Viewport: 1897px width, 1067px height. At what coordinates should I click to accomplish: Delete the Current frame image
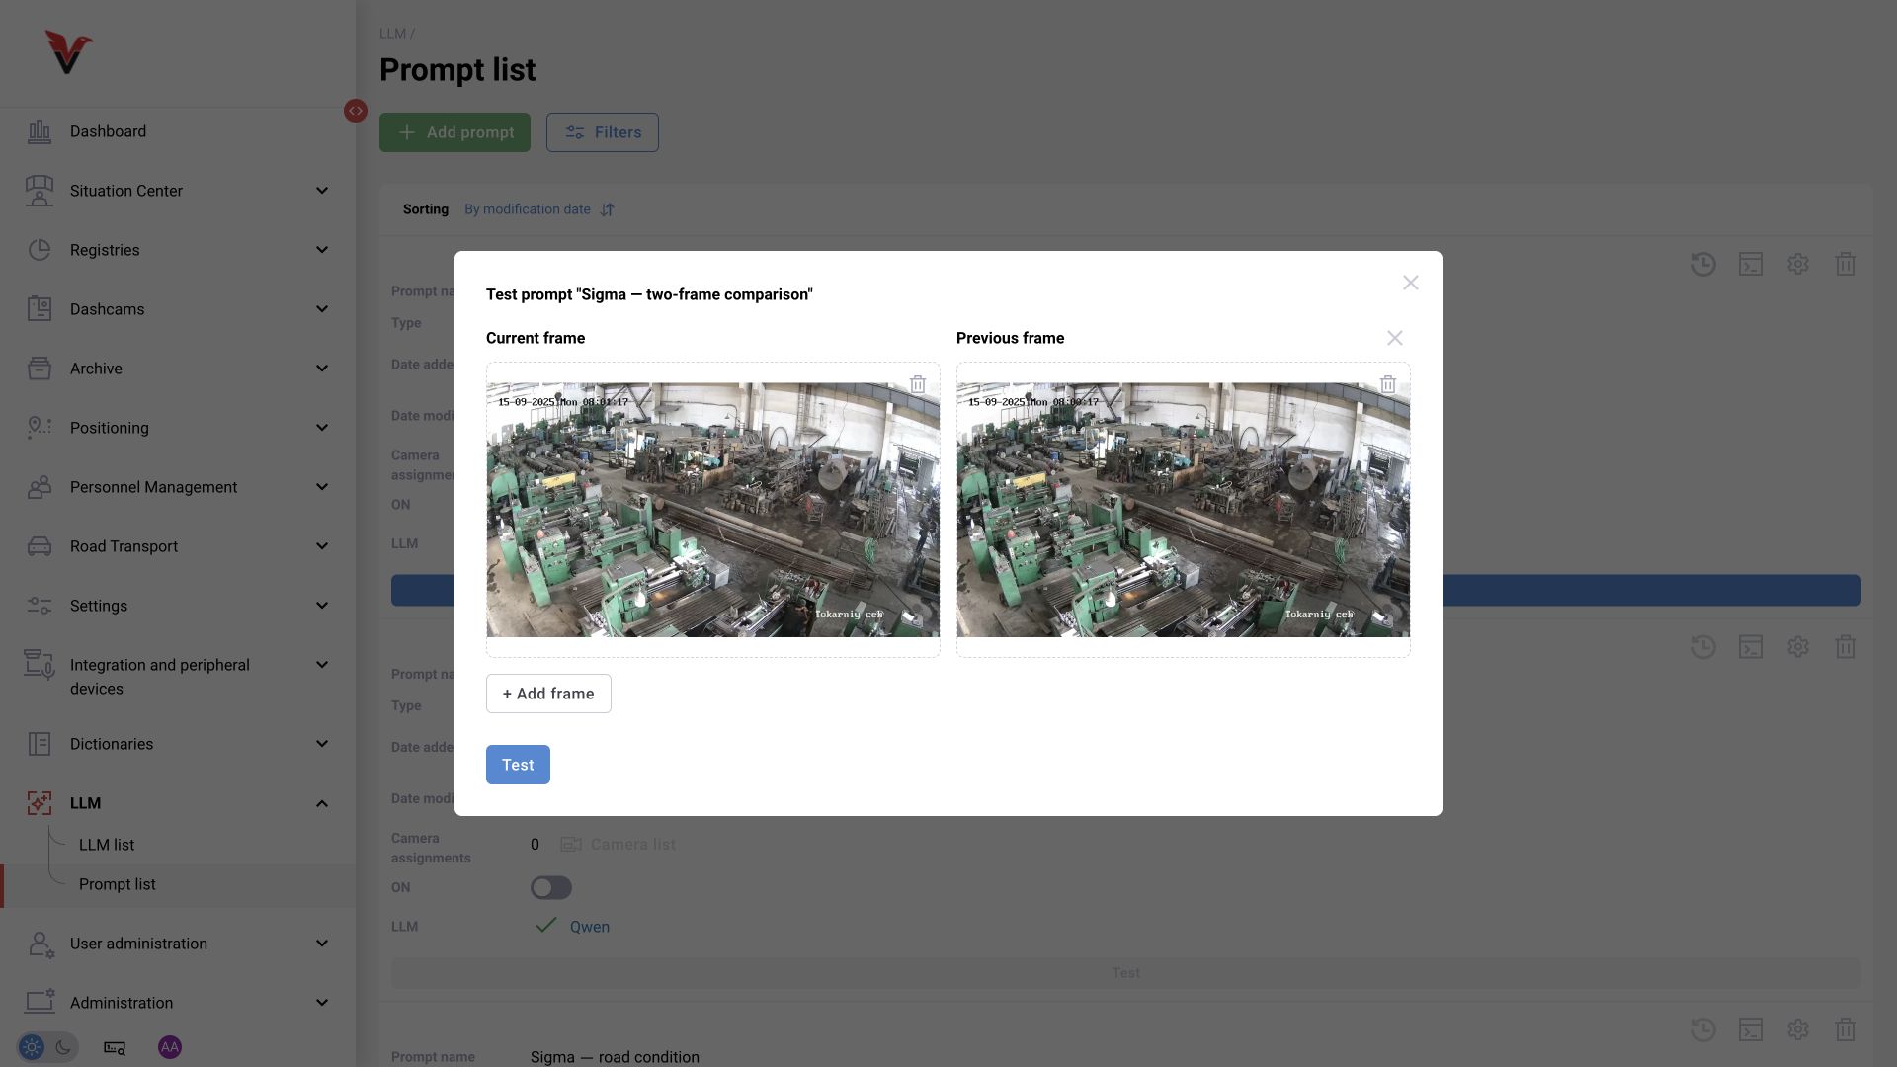pos(918,384)
